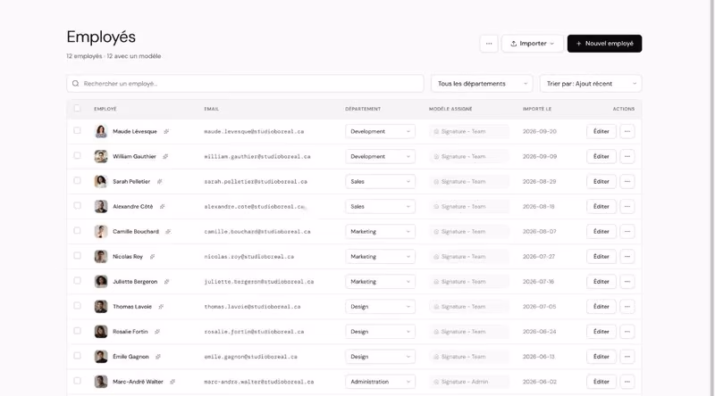715x396 pixels.
Task: Click Éditer for Alexandre Côté
Action: coord(601,207)
